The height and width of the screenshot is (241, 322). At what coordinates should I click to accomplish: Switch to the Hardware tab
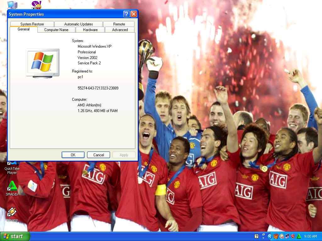tap(90, 30)
